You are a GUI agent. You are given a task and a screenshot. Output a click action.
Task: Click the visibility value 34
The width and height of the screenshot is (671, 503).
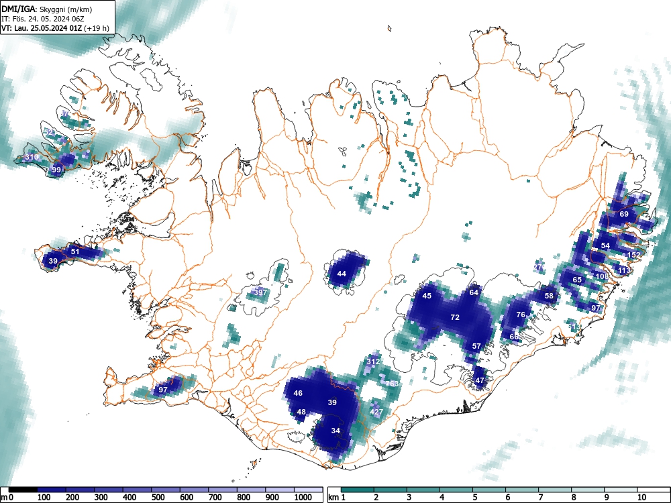(335, 431)
